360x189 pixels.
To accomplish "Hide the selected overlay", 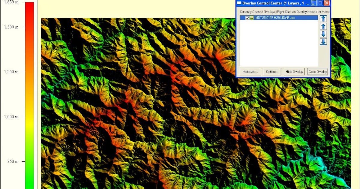I will [294, 71].
